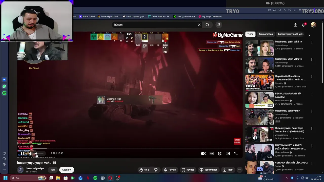Image resolution: width=324 pixels, height=182 pixels.
Task: Click the Windows Start button
Action: [x=5, y=178]
